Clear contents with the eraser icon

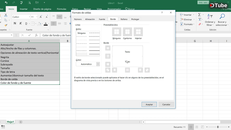pyautogui.click(x=200, y=24)
